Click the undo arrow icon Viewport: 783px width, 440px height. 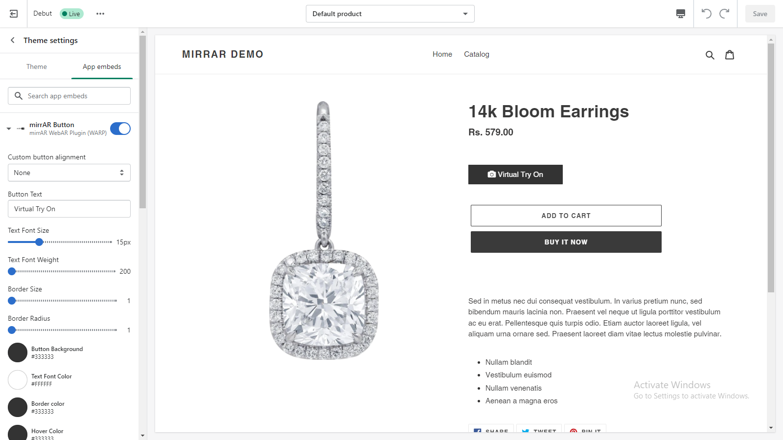(706, 14)
